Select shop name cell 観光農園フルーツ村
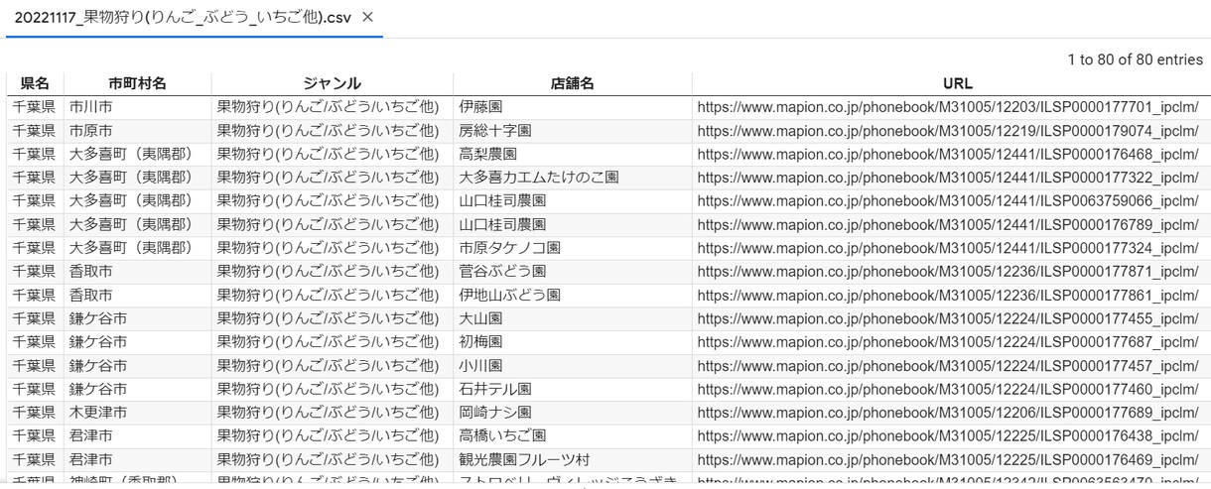The height and width of the screenshot is (489, 1211). point(572,460)
